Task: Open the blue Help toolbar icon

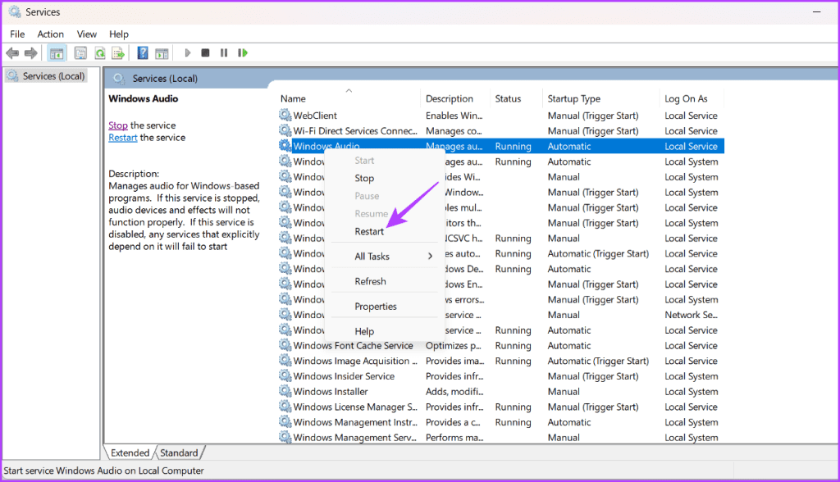Action: pos(143,53)
